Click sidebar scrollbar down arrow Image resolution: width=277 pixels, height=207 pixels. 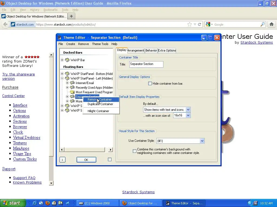click(51, 183)
